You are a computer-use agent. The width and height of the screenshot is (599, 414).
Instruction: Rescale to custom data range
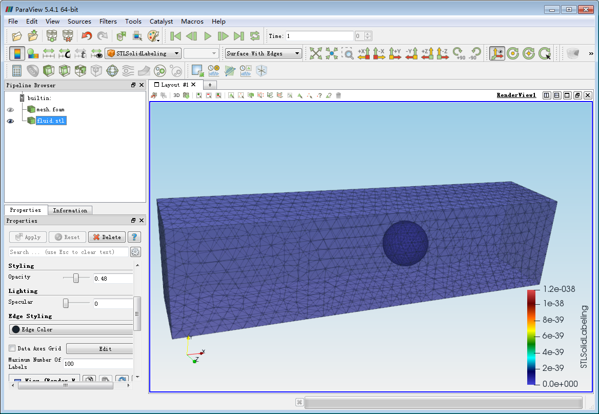click(65, 53)
